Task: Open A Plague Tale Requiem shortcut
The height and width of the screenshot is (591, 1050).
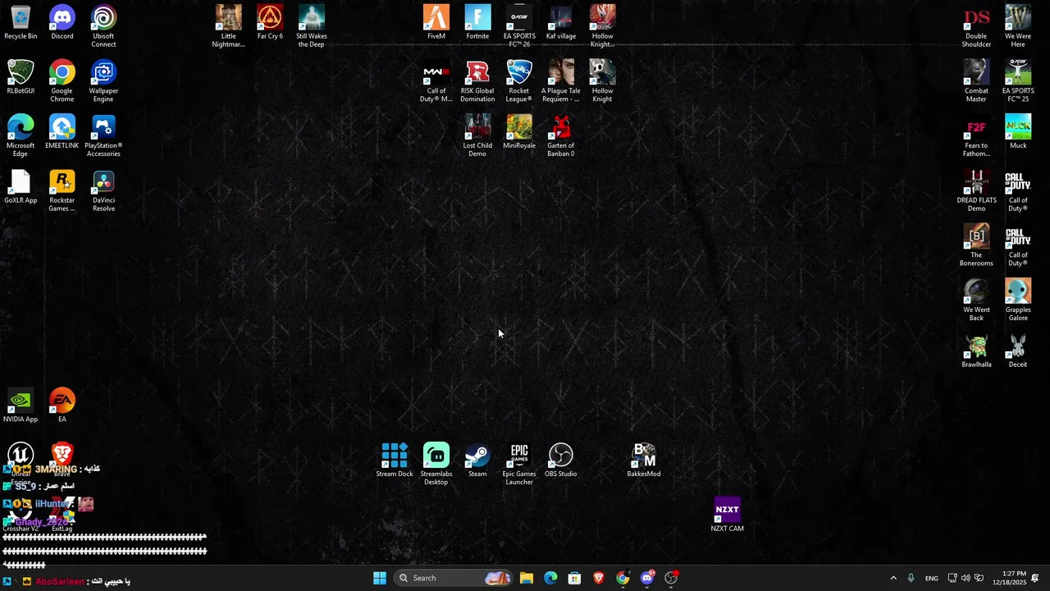Action: (561, 80)
